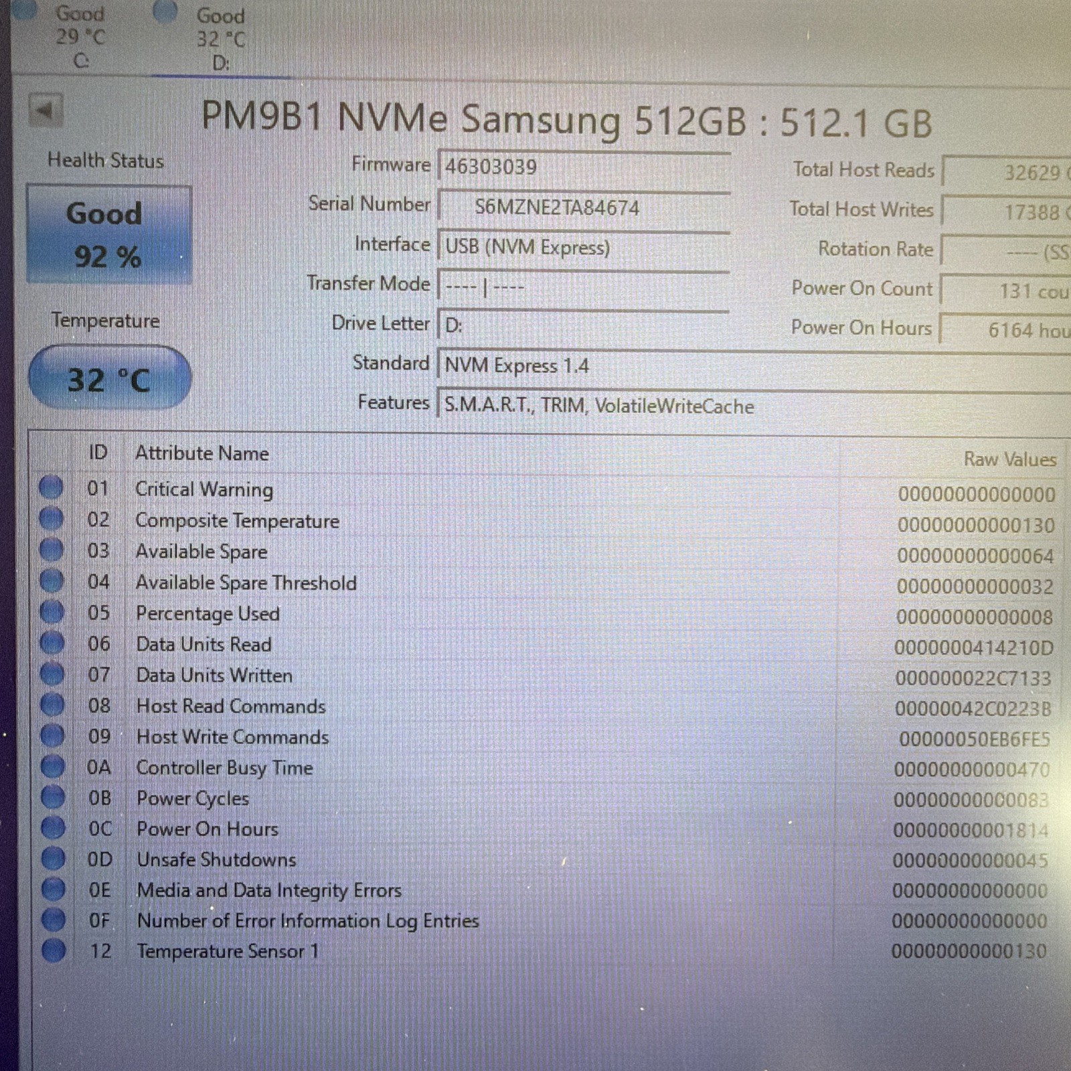Screen dimensions: 1071x1071
Task: Select the Critical Warning attribute name
Action: pos(204,489)
